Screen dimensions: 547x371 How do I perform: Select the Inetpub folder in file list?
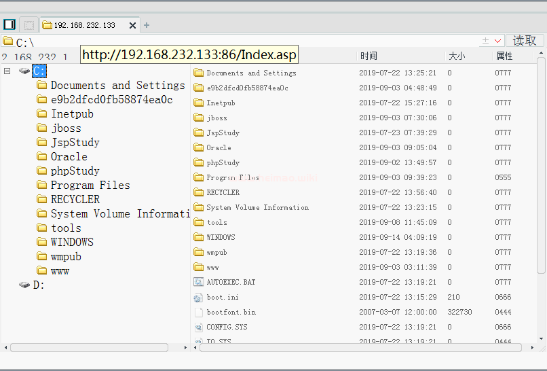221,103
